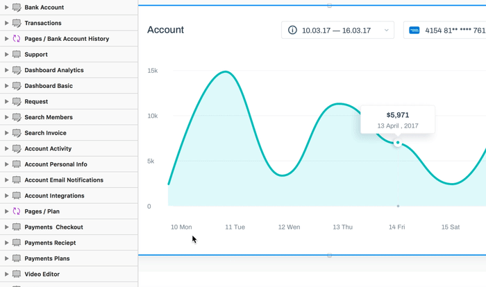
Task: Click the artboard icon beside Support
Action: (x=17, y=54)
